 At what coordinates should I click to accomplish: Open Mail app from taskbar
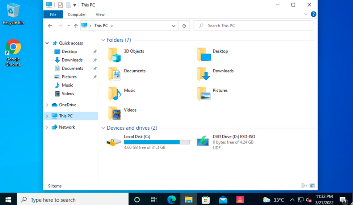tap(223, 200)
